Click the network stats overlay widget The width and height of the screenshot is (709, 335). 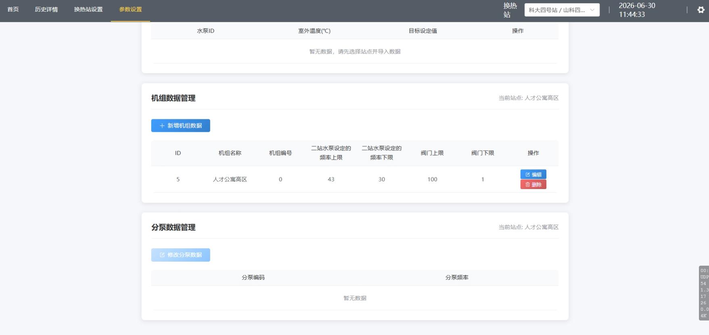pyautogui.click(x=704, y=293)
